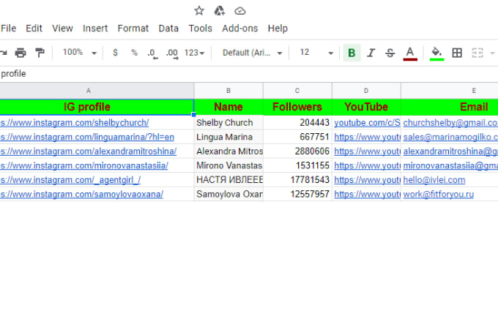Image resolution: width=498 pixels, height=311 pixels.
Task: Select column E header
Action: pos(450,91)
